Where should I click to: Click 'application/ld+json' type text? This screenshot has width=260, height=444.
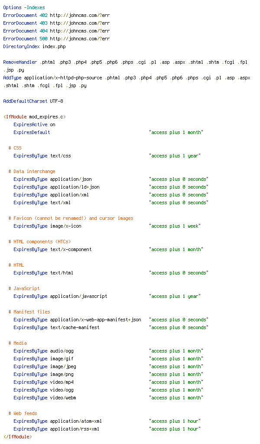click(75, 187)
